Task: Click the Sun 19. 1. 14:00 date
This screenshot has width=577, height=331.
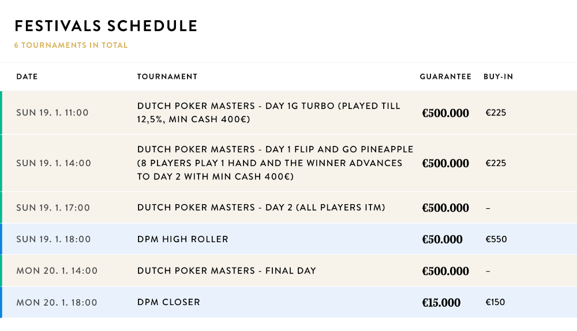Action: (53, 163)
